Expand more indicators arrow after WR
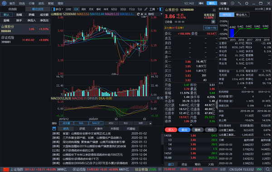This screenshot has height=172, width=272. (x=151, y=123)
